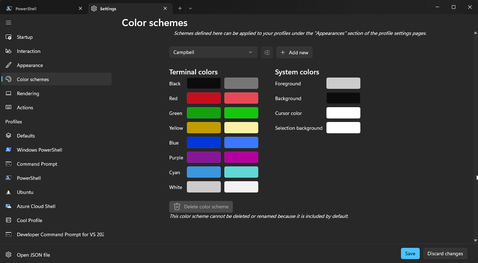
Task: Switch to the PowerShell tab
Action: tap(44, 8)
